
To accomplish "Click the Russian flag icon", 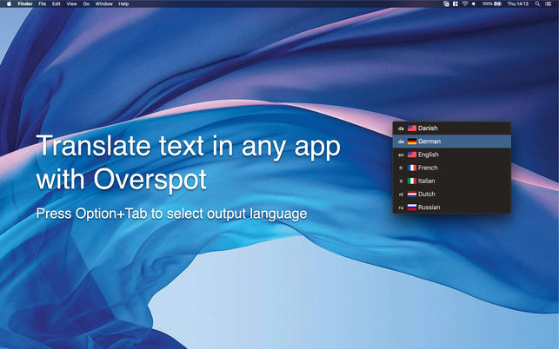I will pyautogui.click(x=412, y=207).
